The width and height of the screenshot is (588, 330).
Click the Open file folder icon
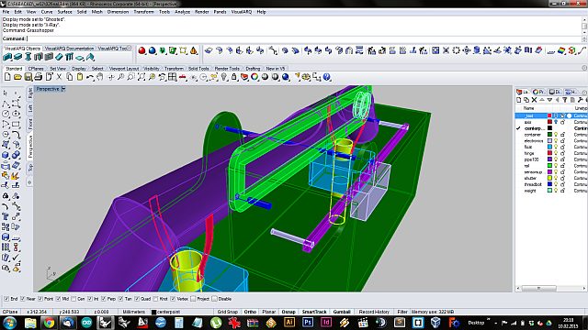click(x=17, y=77)
